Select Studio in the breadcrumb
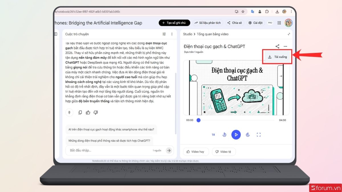The image size is (342, 192). [x=187, y=34]
